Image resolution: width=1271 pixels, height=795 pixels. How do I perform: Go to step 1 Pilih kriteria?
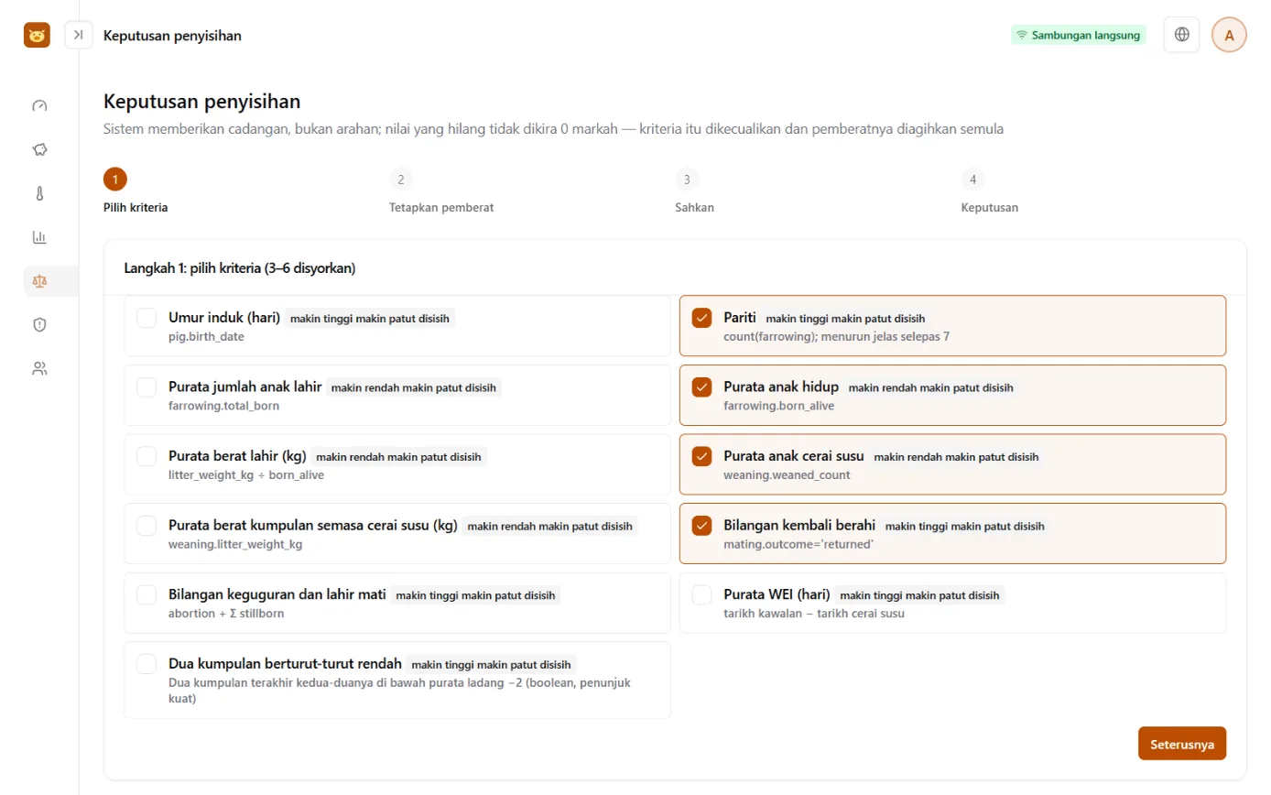click(x=136, y=191)
